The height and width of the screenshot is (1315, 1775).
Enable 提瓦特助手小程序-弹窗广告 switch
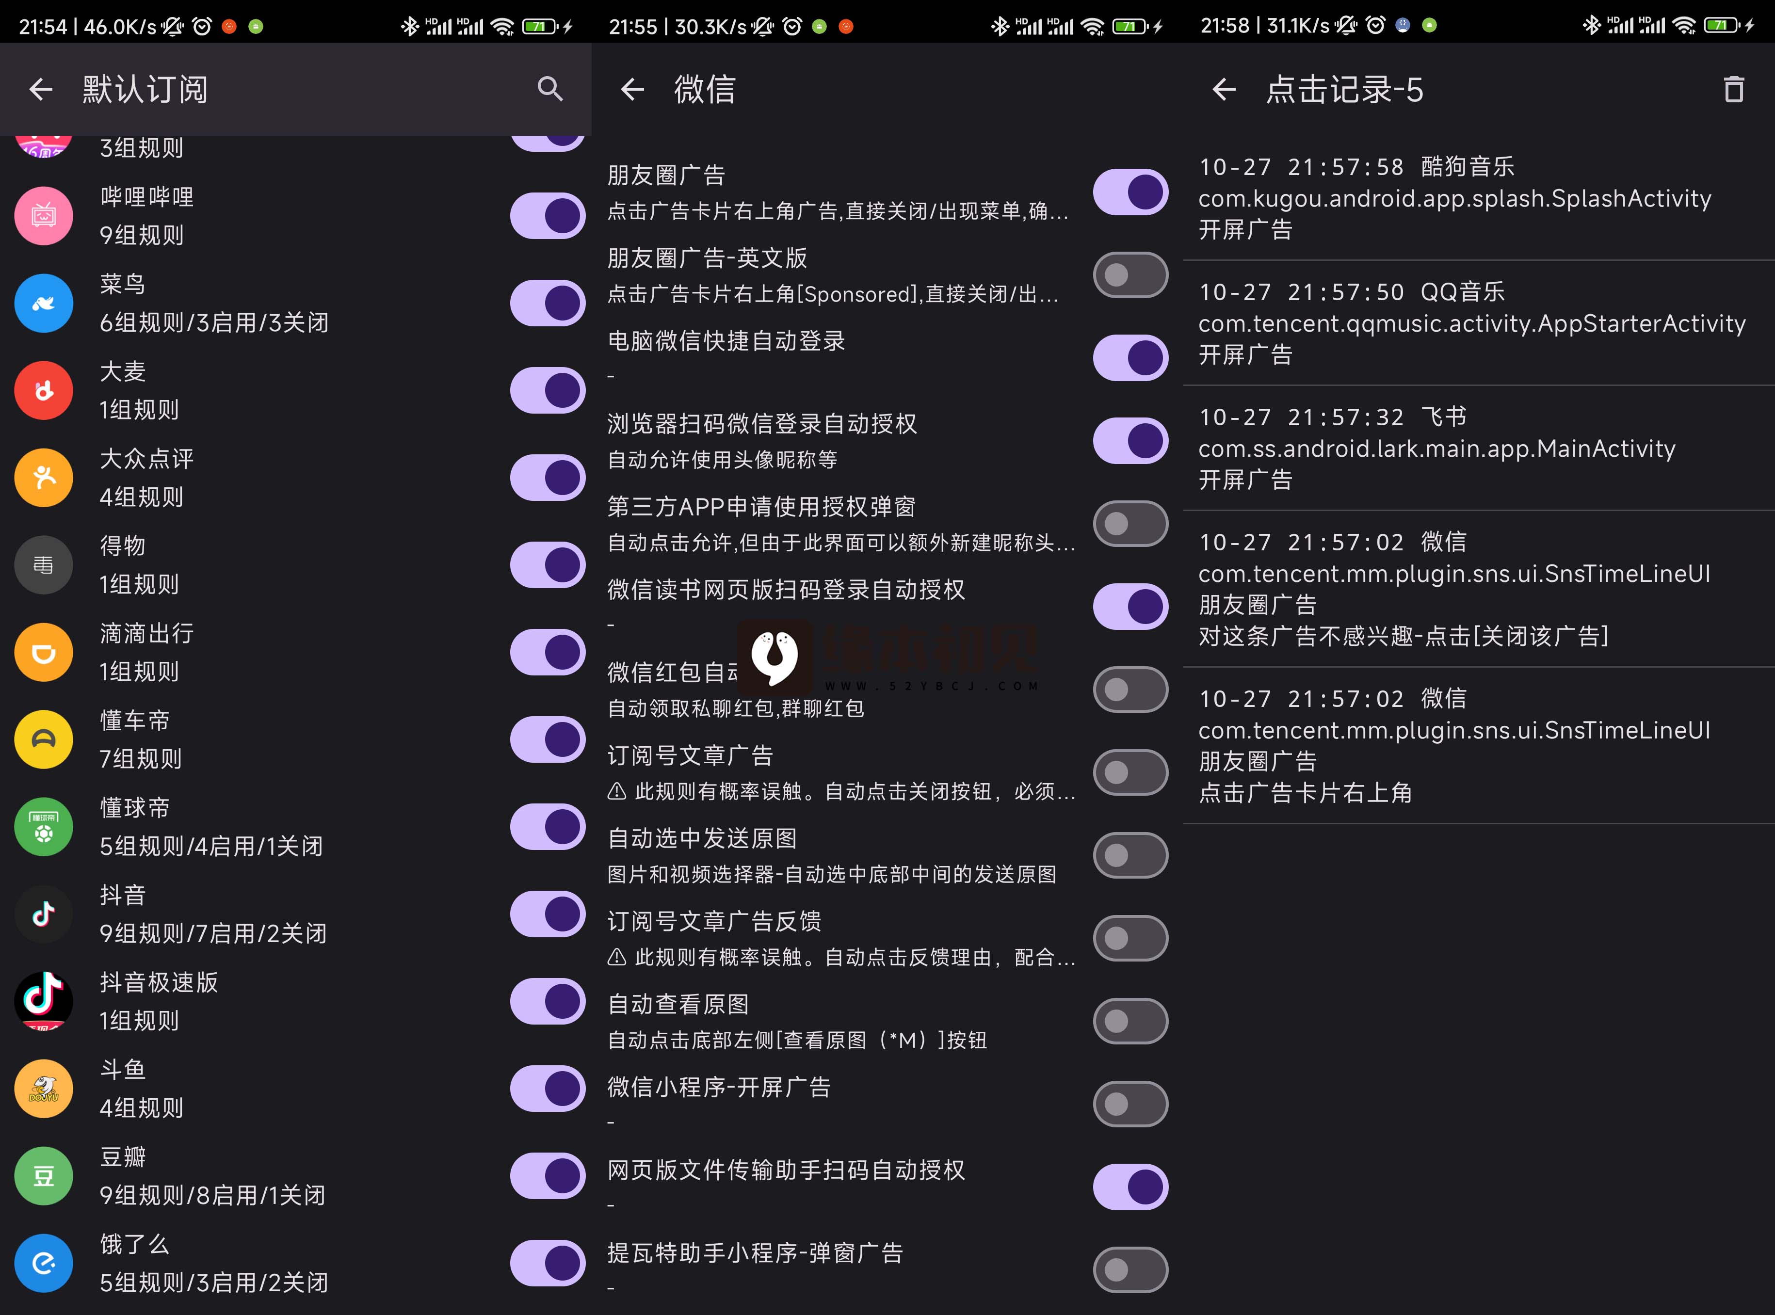(x=1130, y=1269)
